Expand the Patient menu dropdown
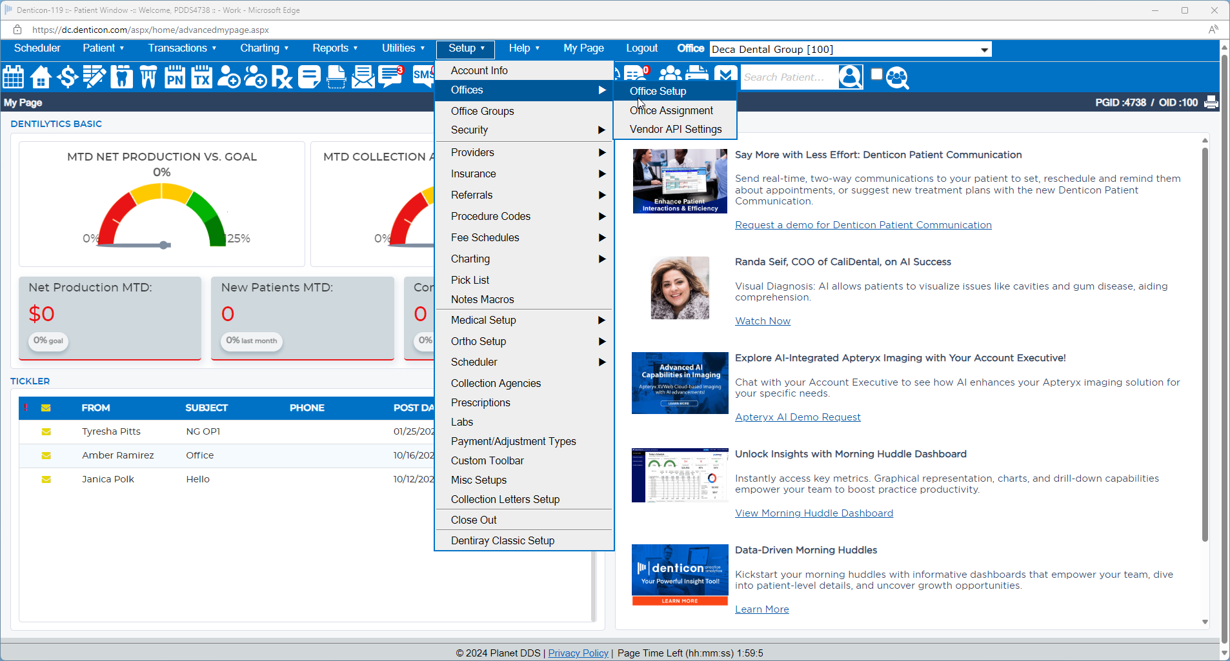The width and height of the screenshot is (1230, 661). 103,48
